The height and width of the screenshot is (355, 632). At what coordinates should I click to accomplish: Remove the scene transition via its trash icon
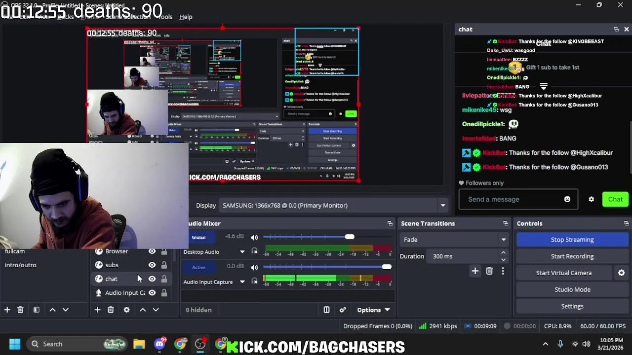[x=489, y=271]
